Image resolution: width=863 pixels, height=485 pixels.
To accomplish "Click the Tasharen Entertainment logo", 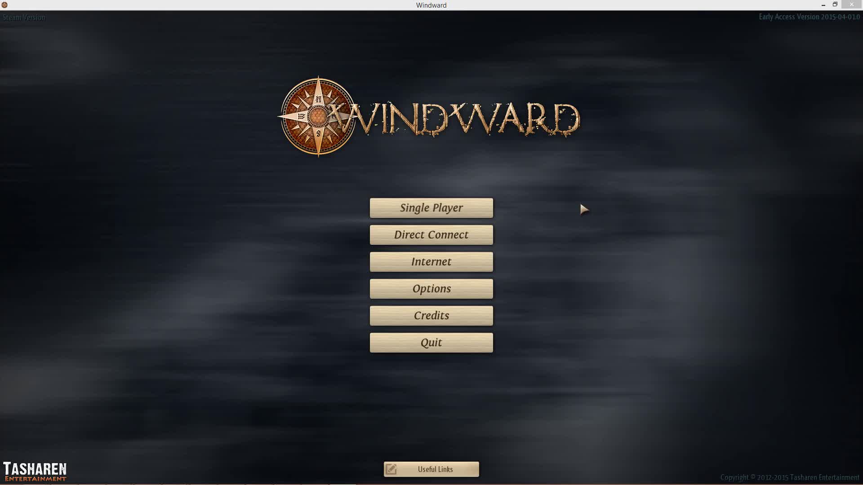I will (35, 471).
